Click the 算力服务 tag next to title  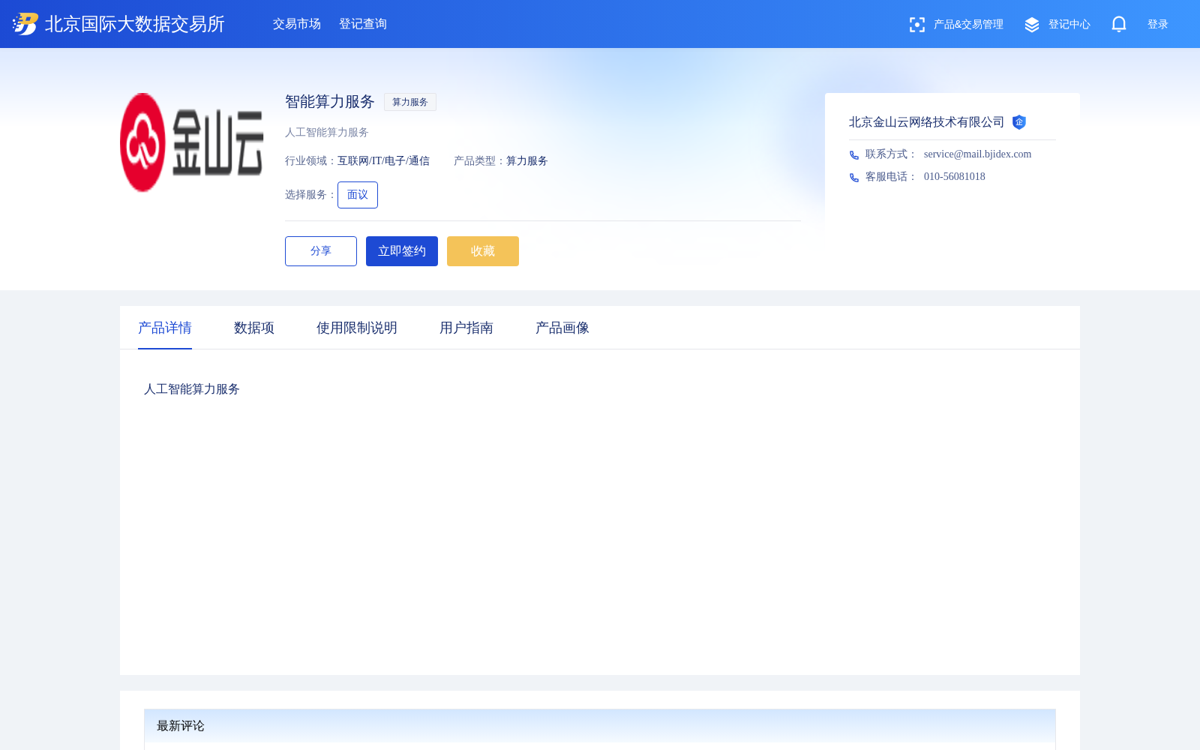[x=410, y=102]
